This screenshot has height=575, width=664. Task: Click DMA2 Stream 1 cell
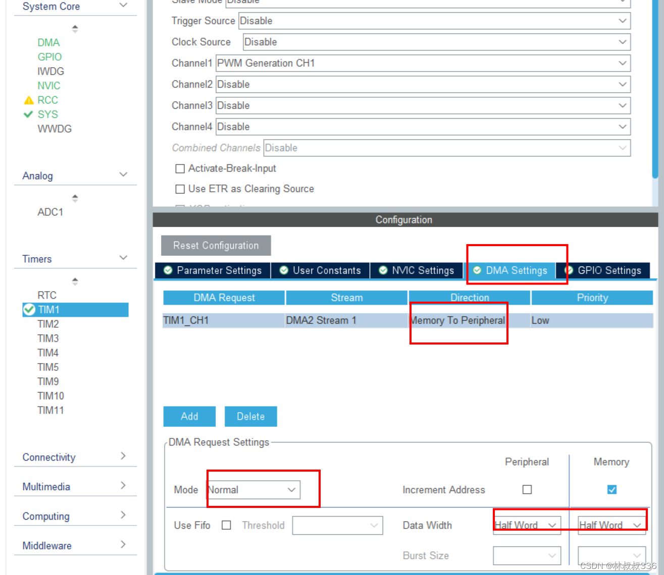(346, 320)
